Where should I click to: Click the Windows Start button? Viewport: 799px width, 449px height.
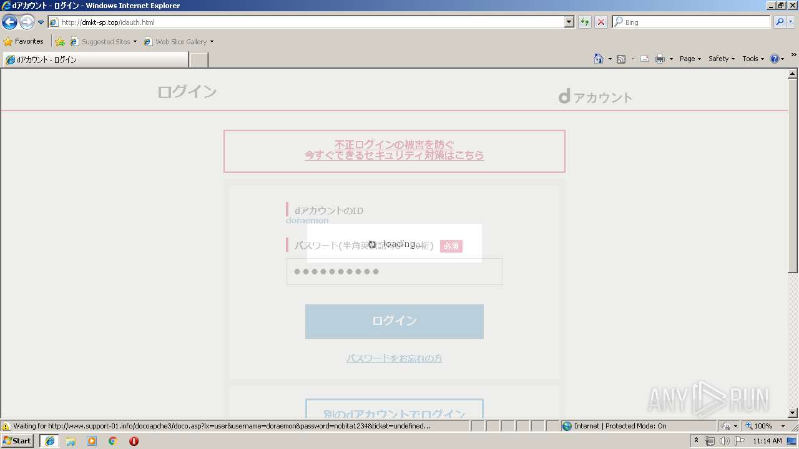coord(17,441)
